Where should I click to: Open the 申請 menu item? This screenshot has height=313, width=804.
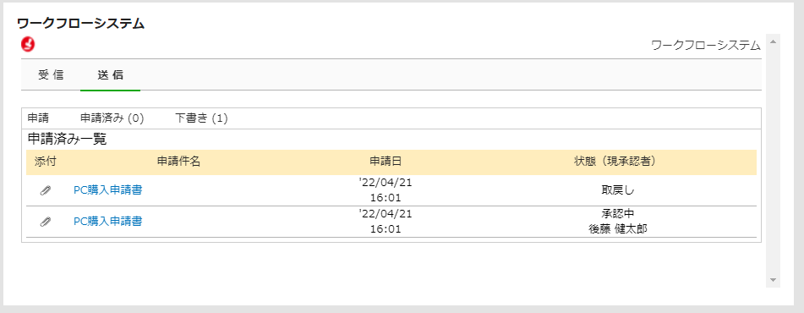(x=38, y=118)
